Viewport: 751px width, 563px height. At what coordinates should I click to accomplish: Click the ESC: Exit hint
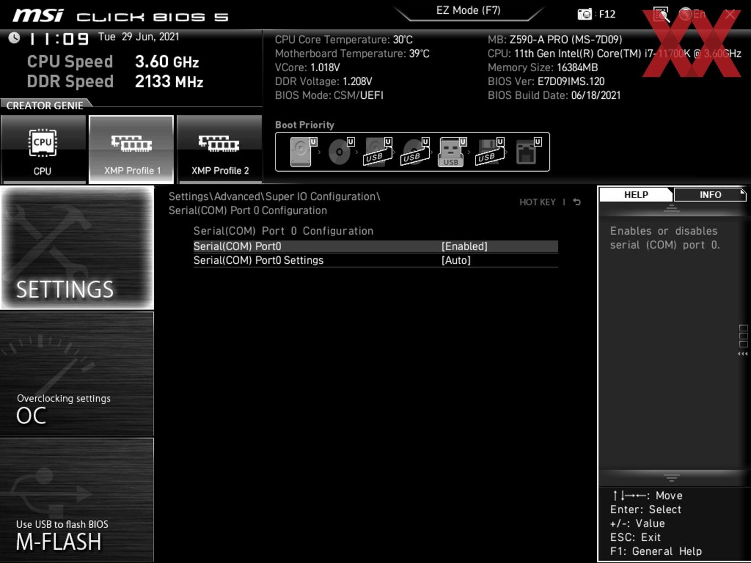click(636, 537)
